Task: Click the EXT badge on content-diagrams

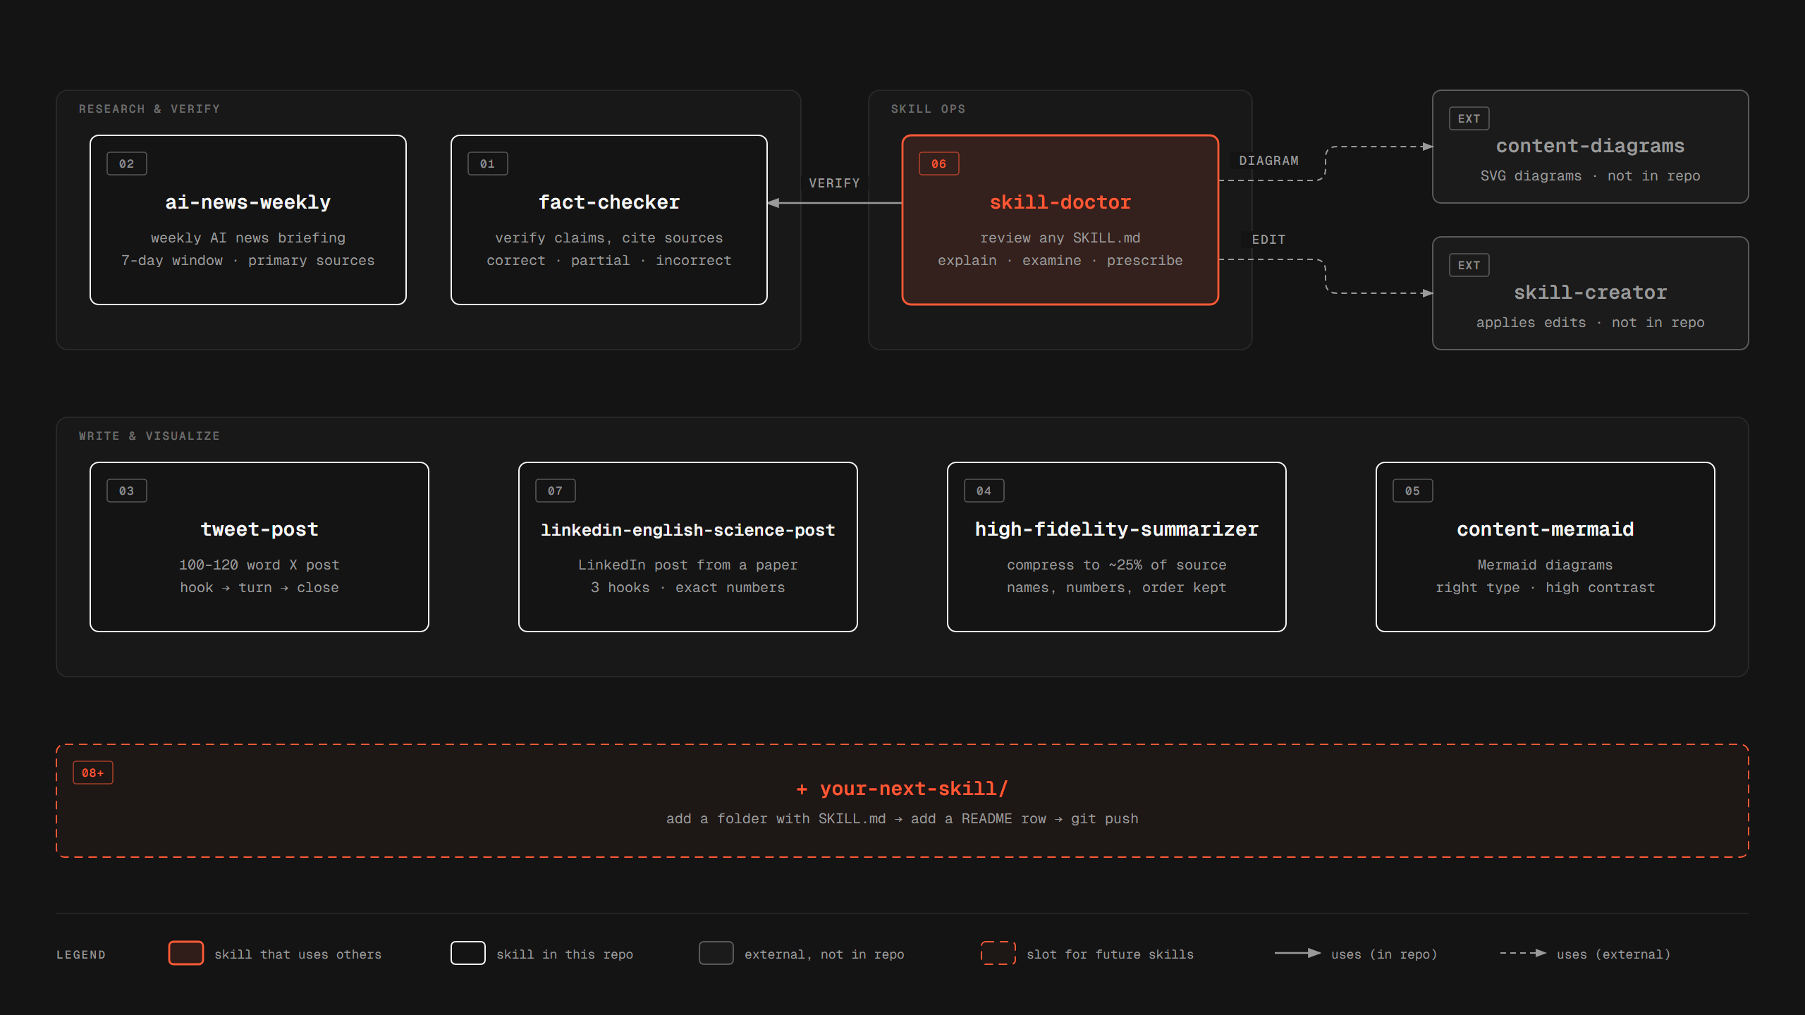Action: coord(1469,118)
